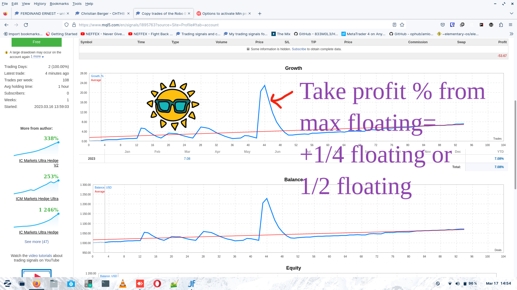The image size is (517, 290).
Task: Open GitHub - 833M0L3/H bookmark
Action: [316, 34]
